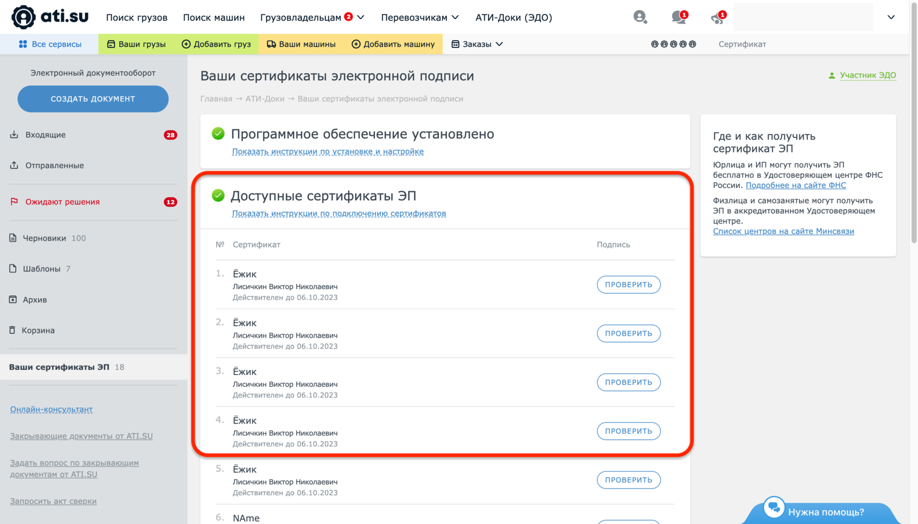Click the red 28 badge on Входящие
918x524 pixels.
coord(170,135)
